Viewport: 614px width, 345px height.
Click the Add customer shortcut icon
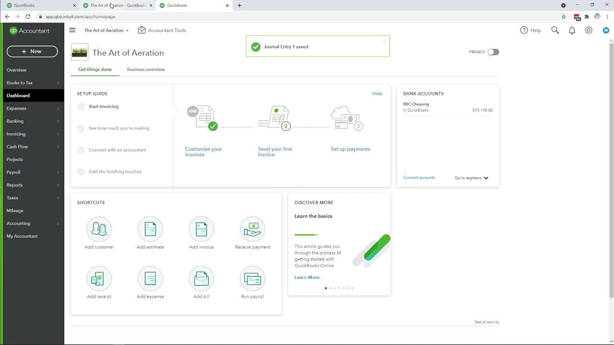[99, 229]
